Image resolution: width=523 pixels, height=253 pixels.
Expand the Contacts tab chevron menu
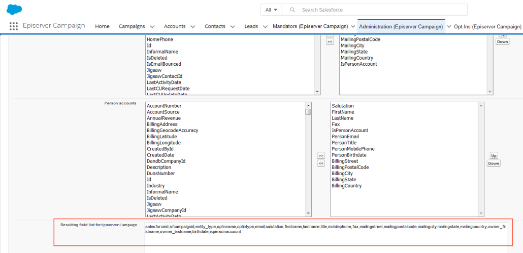pyautogui.click(x=233, y=27)
